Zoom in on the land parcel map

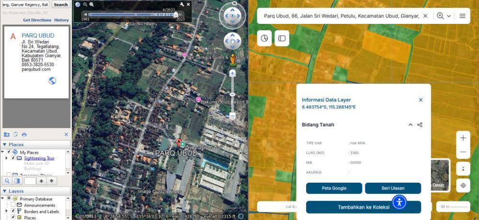[463, 138]
